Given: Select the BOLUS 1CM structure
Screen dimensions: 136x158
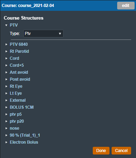Looking at the screenshot, I should tap(22, 107).
